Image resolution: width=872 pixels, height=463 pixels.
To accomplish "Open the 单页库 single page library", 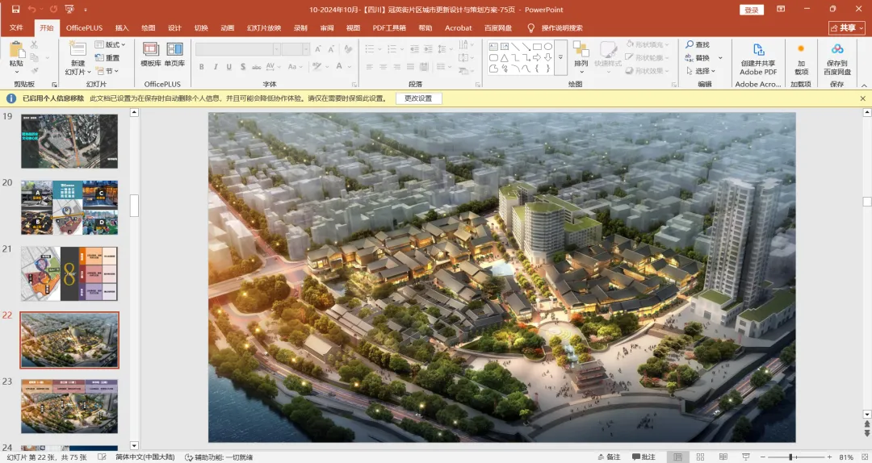I will [174, 54].
